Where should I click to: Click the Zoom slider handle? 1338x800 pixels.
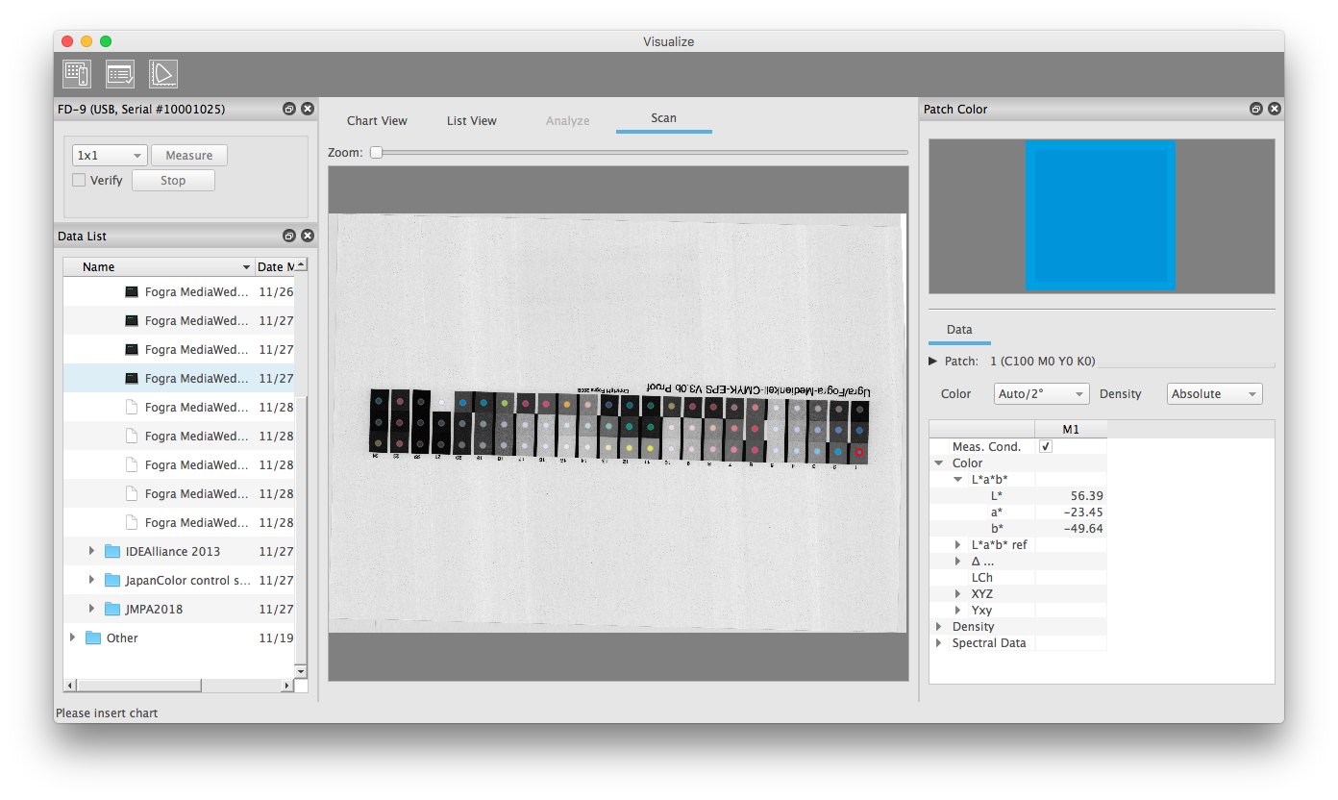pyautogui.click(x=377, y=152)
